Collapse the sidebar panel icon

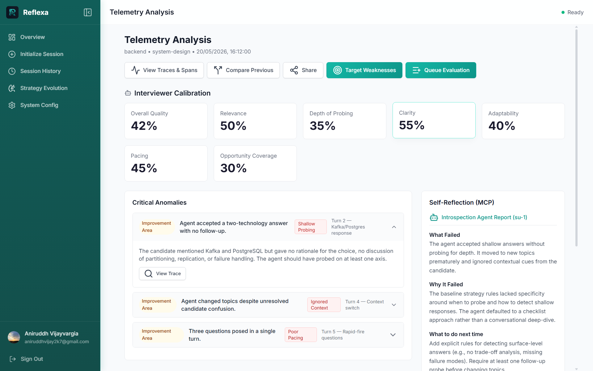[88, 12]
